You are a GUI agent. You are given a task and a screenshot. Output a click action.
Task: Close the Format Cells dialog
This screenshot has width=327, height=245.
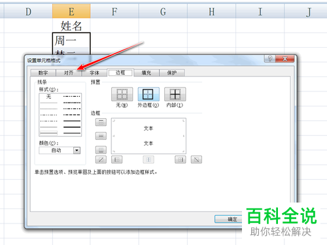click(x=284, y=59)
